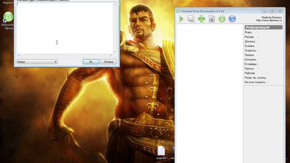290x163 pixels.
Task: Maximize the Universal Share Downloader window
Action: [272, 11]
